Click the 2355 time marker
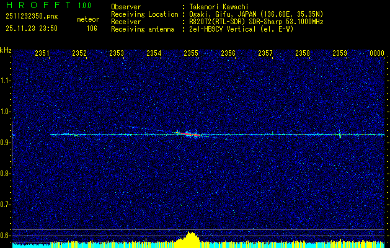 191,53
